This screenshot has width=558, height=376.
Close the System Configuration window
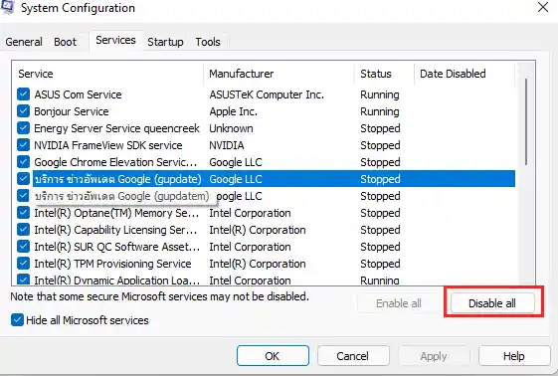pos(543,7)
